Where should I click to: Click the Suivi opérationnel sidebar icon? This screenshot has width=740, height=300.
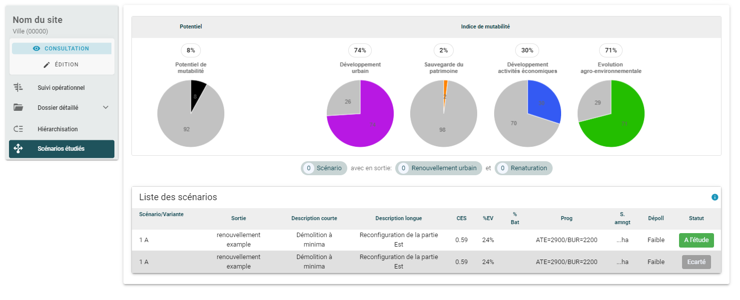coord(18,88)
